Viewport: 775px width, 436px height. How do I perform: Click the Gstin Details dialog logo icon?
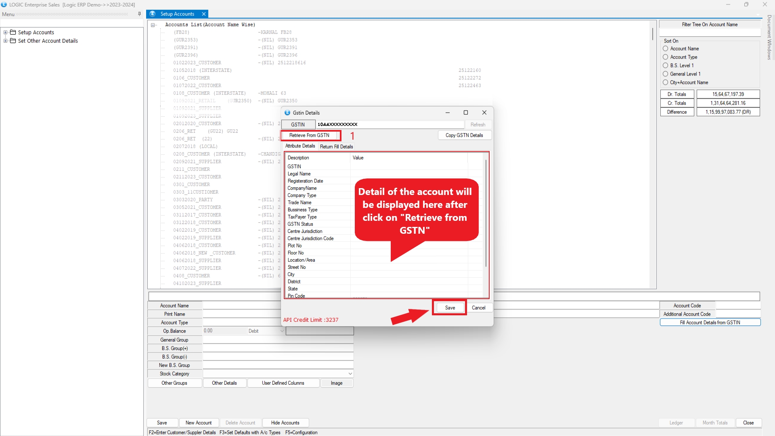coord(287,113)
